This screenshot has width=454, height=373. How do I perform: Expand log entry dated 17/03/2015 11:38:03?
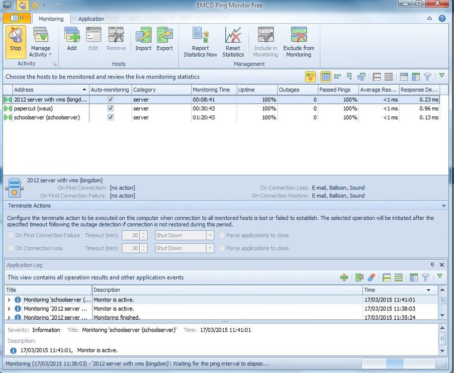click(x=9, y=309)
